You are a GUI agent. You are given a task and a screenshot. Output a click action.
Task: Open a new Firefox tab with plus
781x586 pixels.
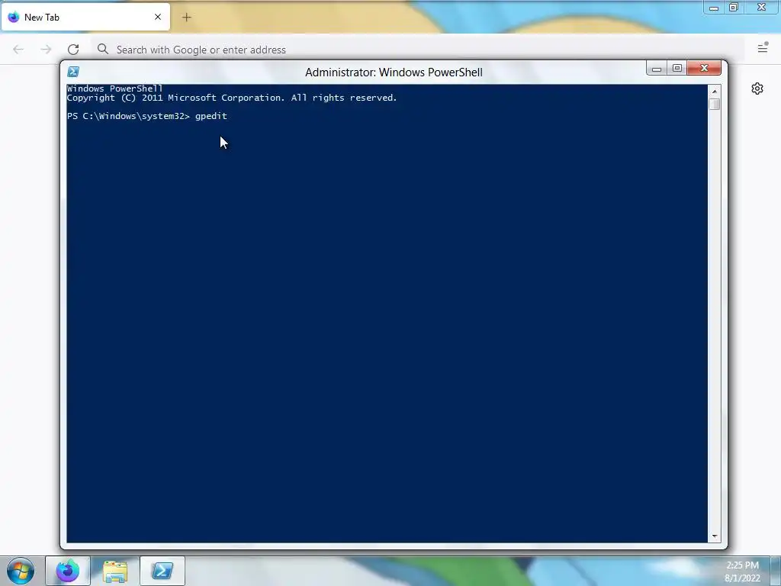(187, 18)
